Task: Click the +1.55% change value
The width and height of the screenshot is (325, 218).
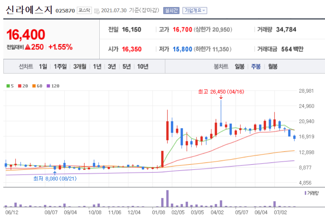Action: (x=60, y=47)
